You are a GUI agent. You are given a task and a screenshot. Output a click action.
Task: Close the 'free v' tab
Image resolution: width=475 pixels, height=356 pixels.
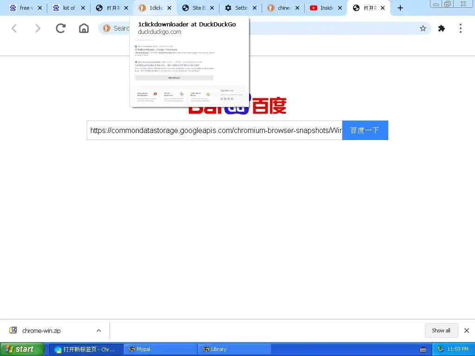pos(40,8)
